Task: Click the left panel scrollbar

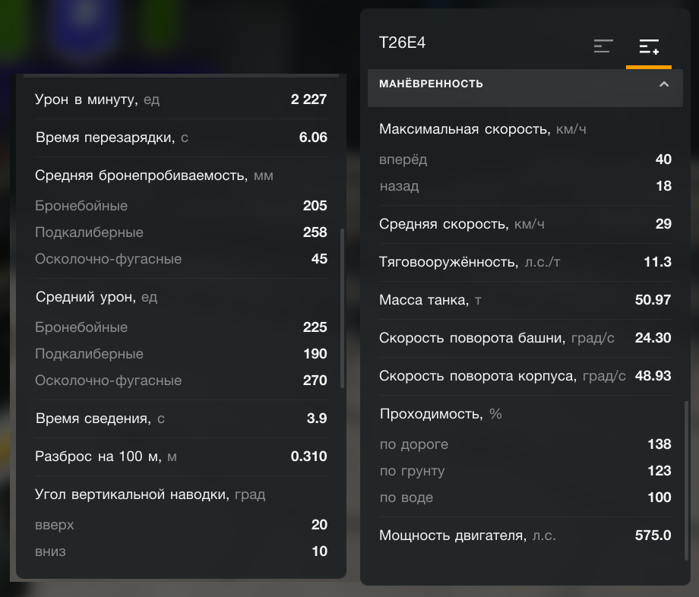Action: tap(343, 308)
